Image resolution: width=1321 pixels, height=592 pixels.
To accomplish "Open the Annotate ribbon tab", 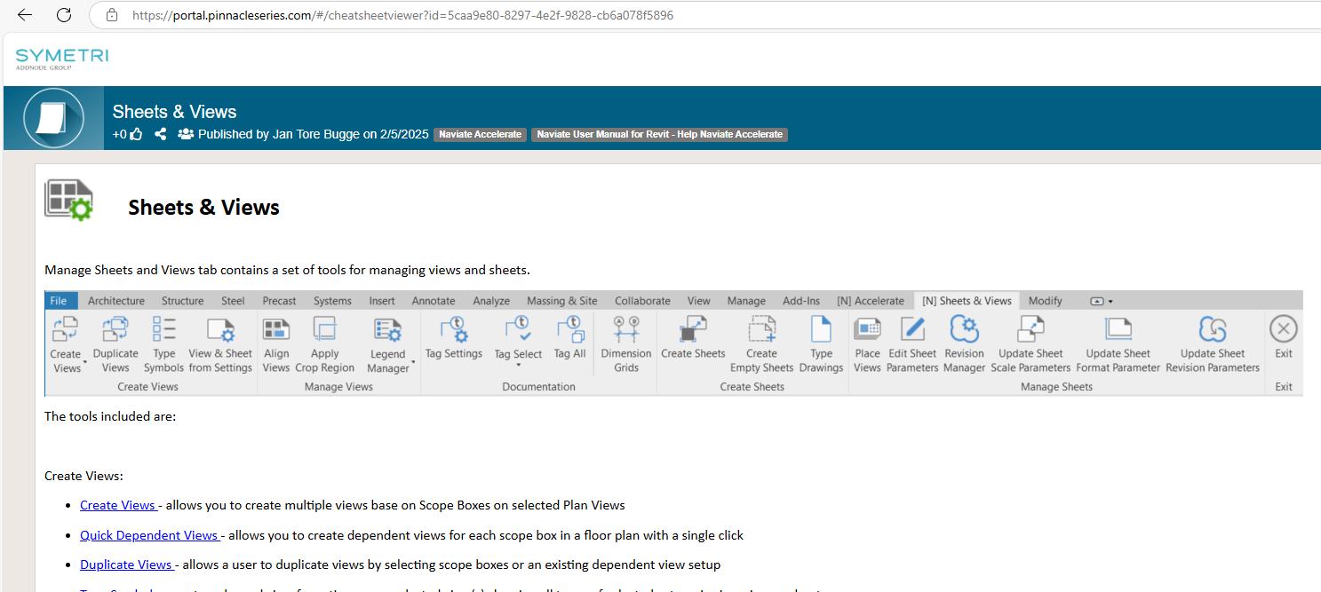I will pos(434,301).
